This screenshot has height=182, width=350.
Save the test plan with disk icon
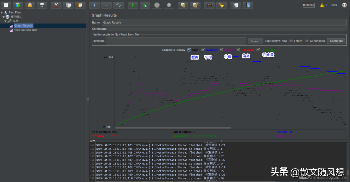(x=42, y=5)
